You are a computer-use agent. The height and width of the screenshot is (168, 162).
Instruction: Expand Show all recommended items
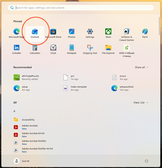click(141, 67)
